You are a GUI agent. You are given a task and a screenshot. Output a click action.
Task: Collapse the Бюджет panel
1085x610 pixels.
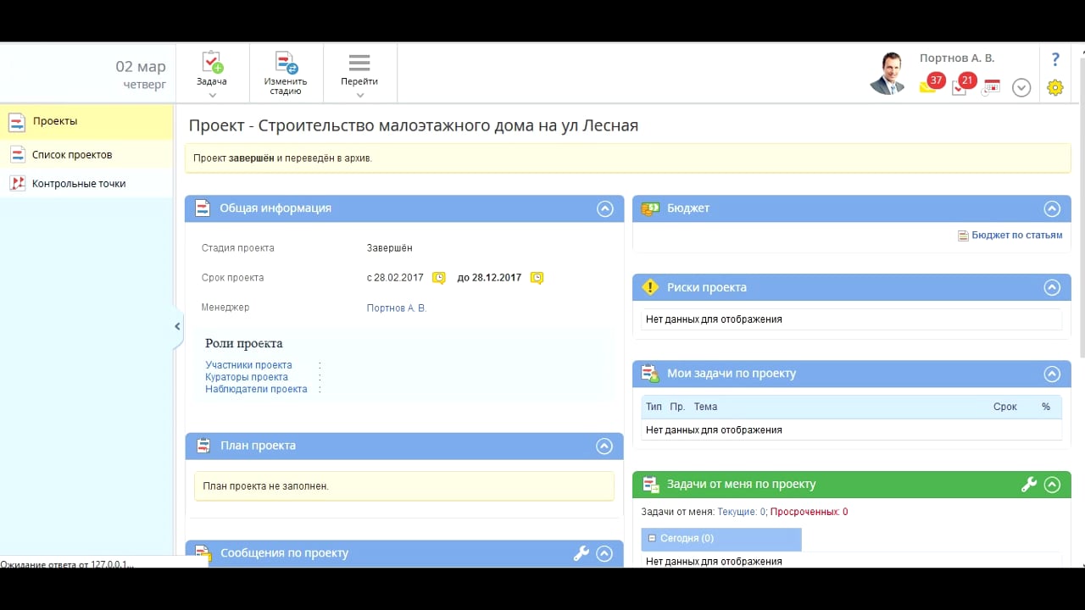(1052, 208)
